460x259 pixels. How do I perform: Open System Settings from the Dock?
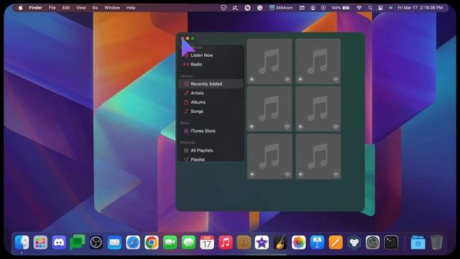click(372, 242)
